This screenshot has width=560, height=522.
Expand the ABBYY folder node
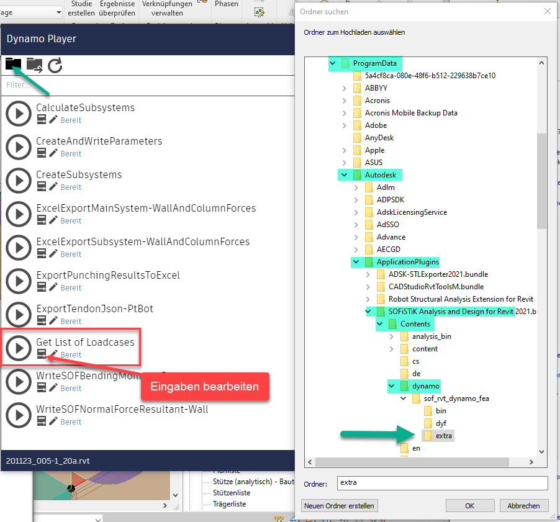click(x=345, y=88)
